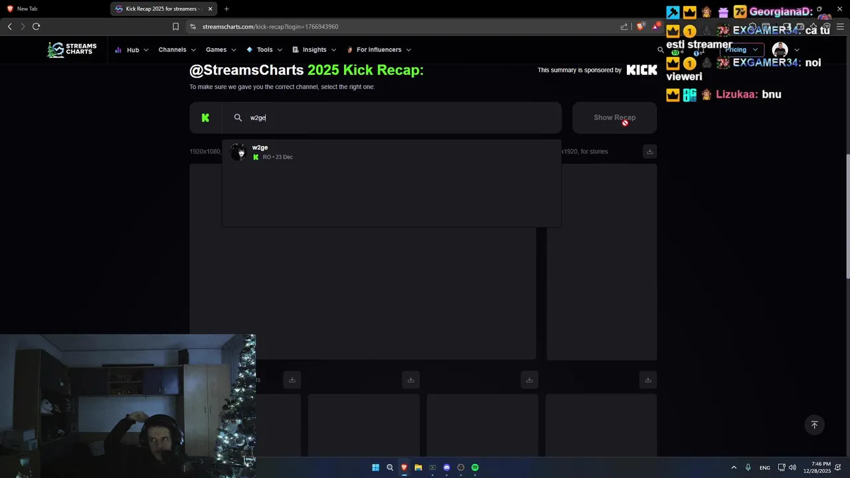Open the Windows Start menu
Image resolution: width=850 pixels, height=478 pixels.
(x=375, y=467)
